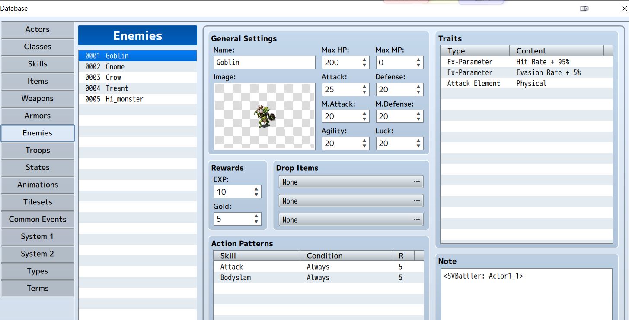Decrease Gold reward with down arrow
The height and width of the screenshot is (320, 629).
[256, 222]
